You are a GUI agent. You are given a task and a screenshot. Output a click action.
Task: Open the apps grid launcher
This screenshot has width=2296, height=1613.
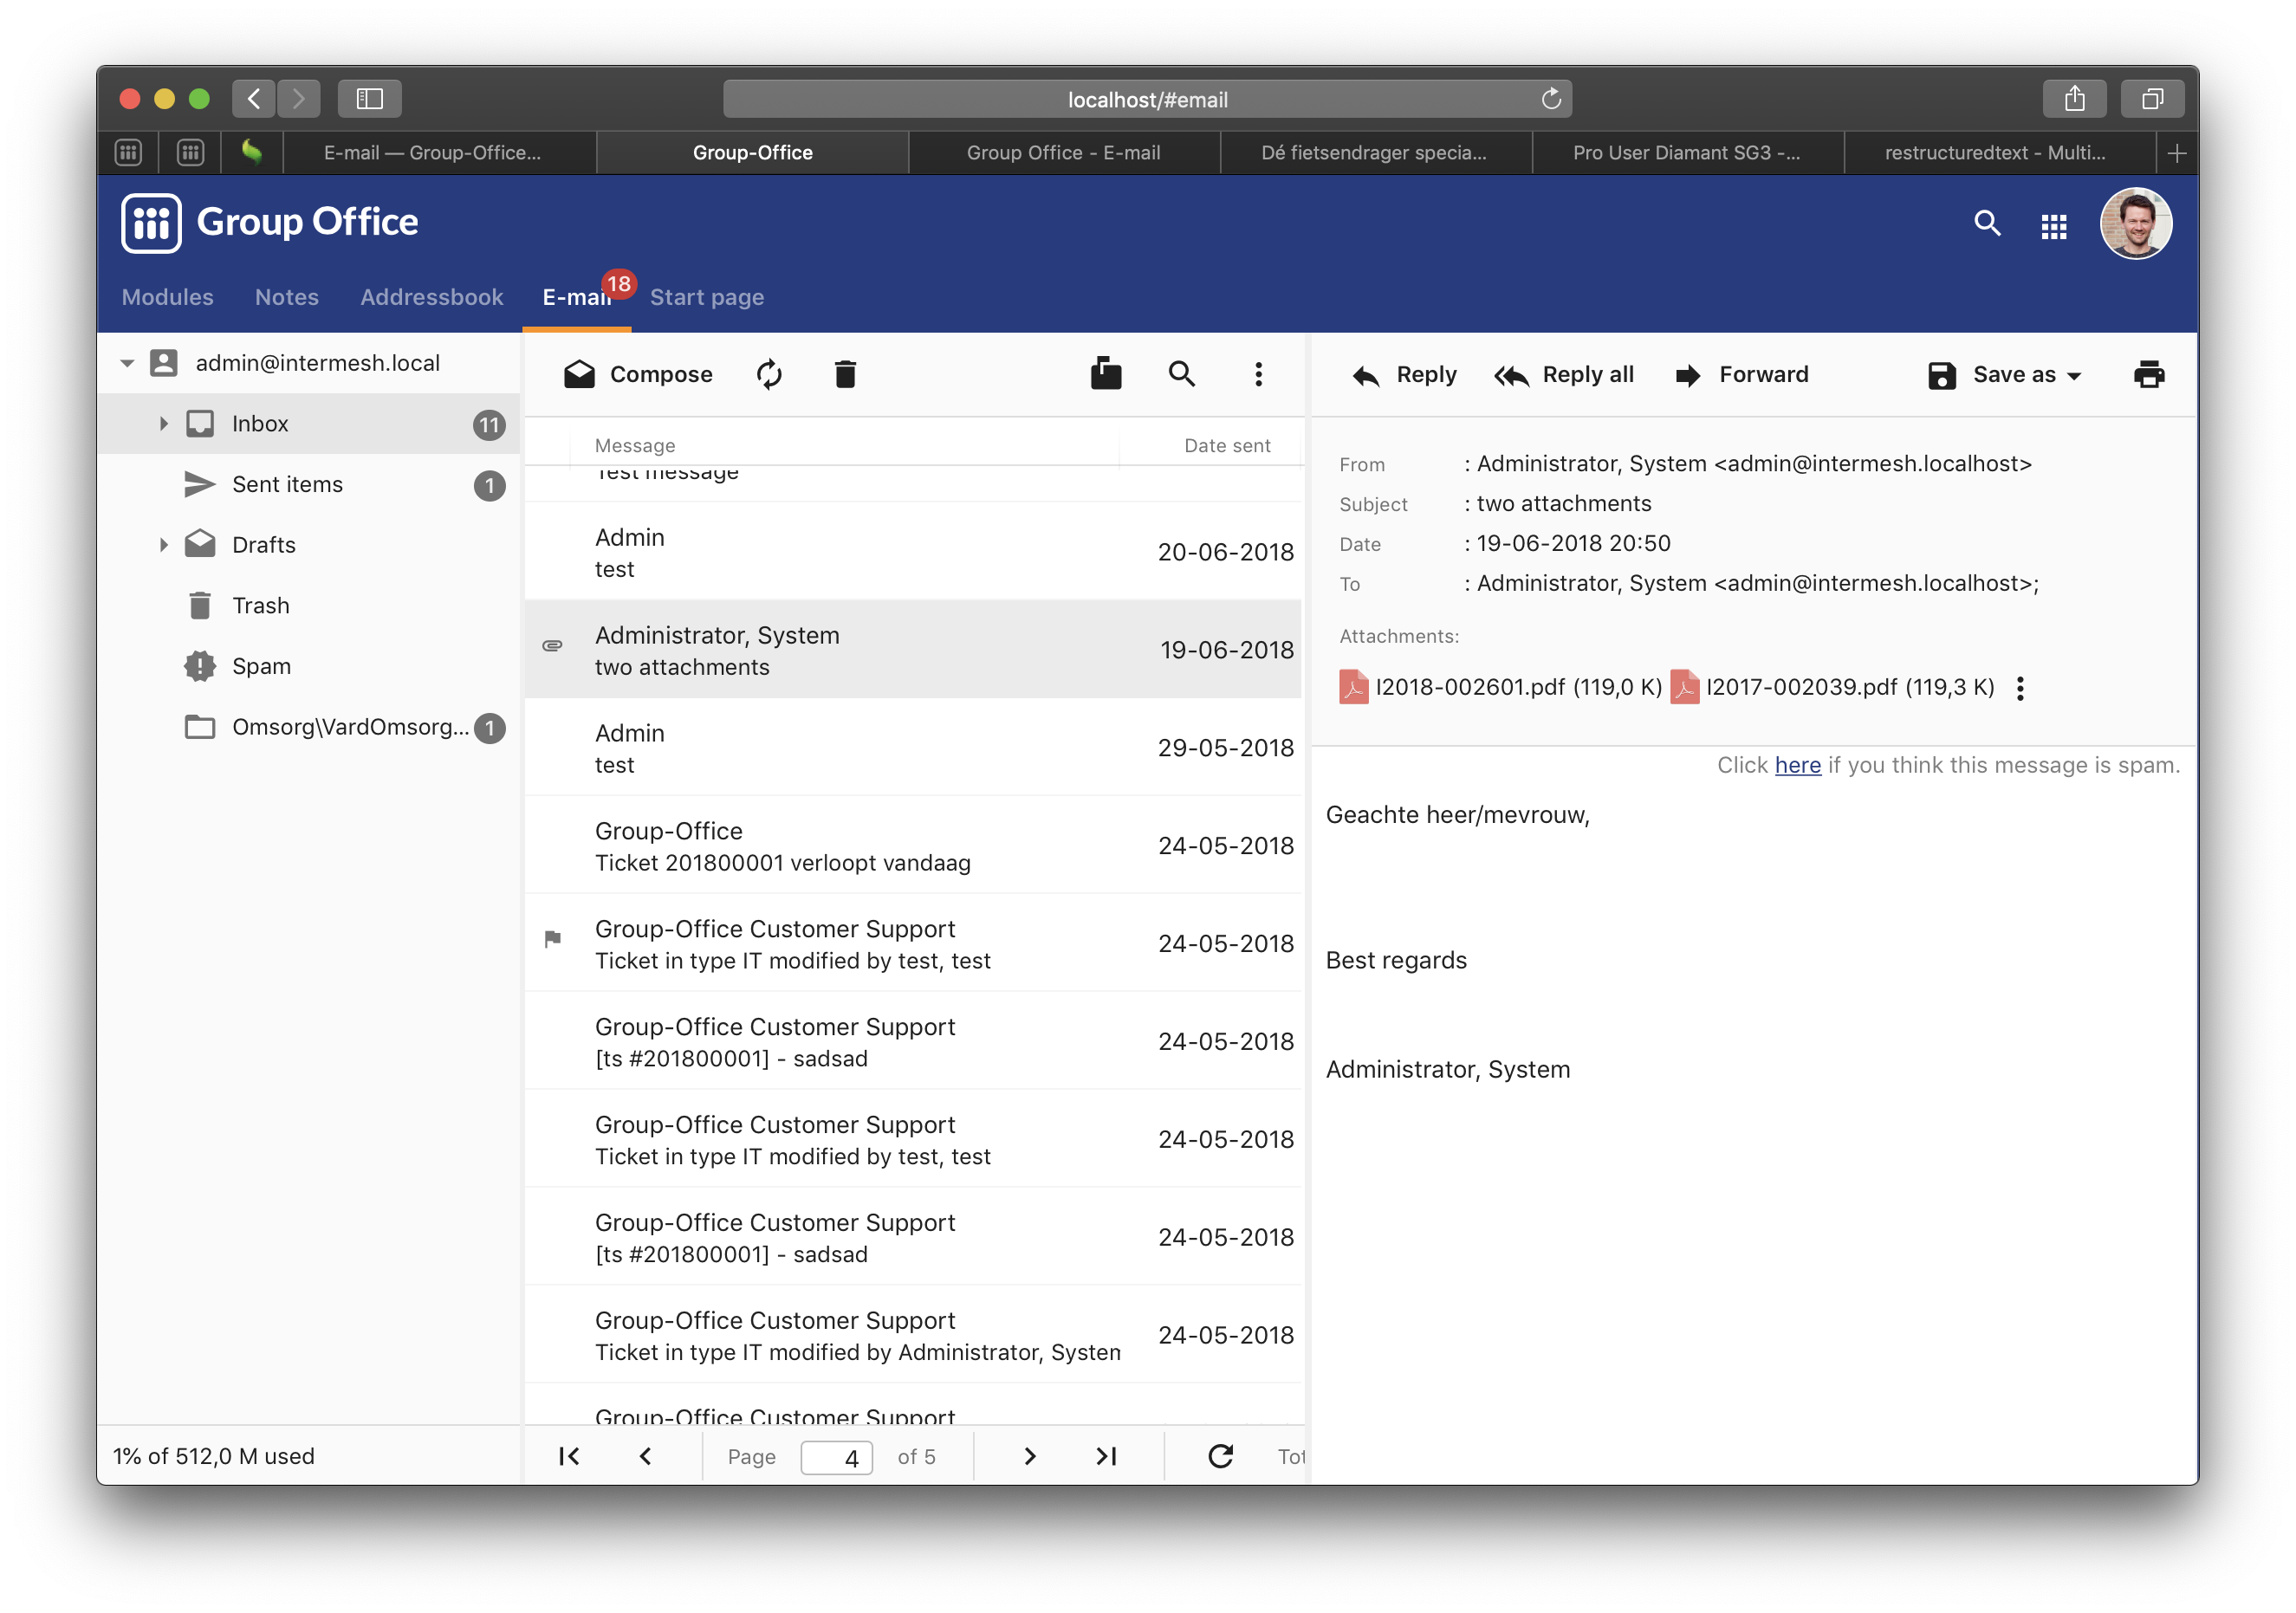click(x=2054, y=227)
